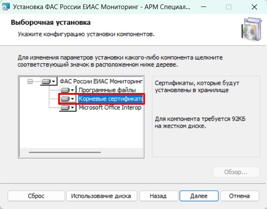Open the drive icon dropdown for Microsoft Office Interop

pyautogui.click(x=68, y=108)
